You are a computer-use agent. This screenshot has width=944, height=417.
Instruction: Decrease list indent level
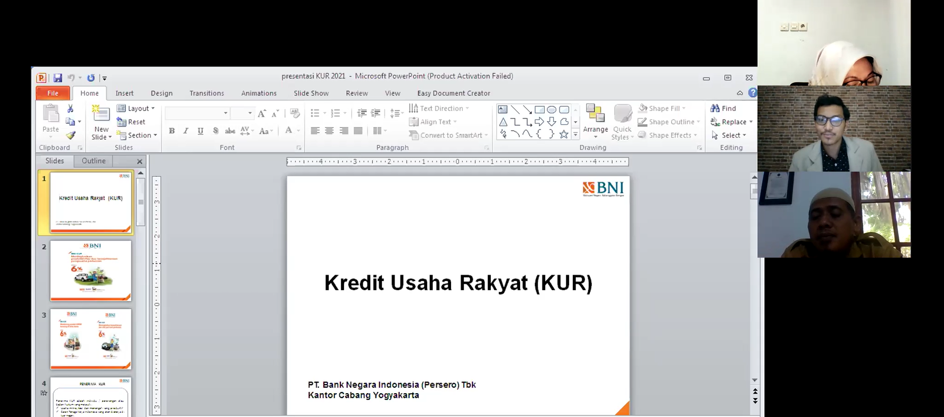click(362, 113)
